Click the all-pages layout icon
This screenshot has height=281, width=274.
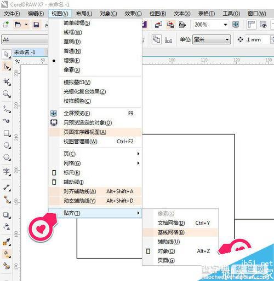coord(156,39)
